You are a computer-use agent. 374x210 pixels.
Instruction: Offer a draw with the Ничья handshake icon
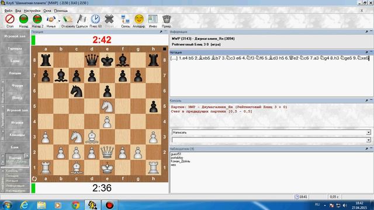(51, 19)
